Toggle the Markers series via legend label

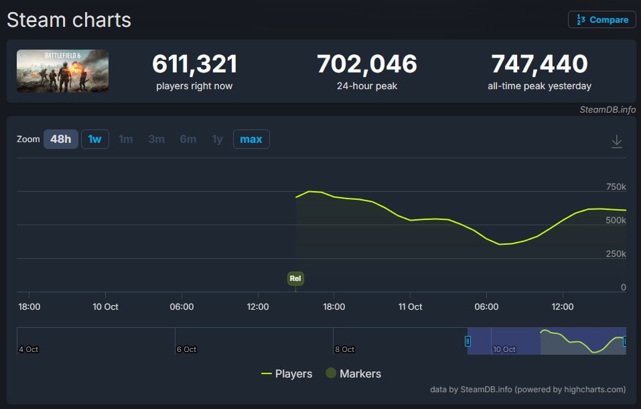360,373
